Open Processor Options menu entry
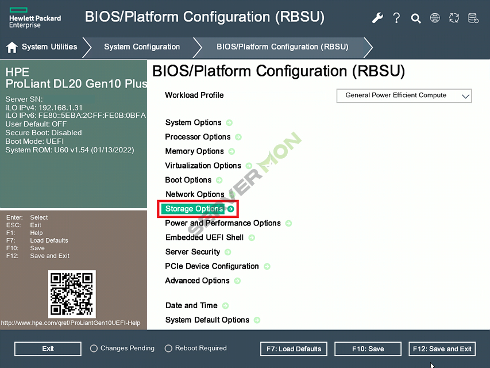The image size is (490, 368). click(198, 137)
